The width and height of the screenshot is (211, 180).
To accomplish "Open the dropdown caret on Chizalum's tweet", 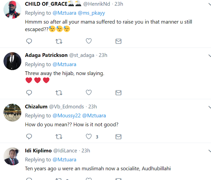I will click(209, 107).
